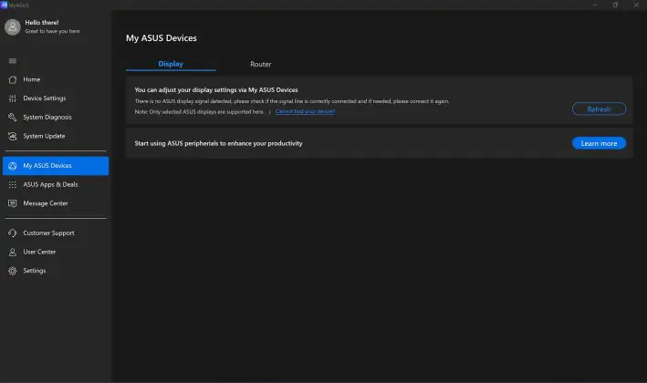Click 'You can adjust your display settings' heading
The height and width of the screenshot is (383, 647).
point(216,90)
